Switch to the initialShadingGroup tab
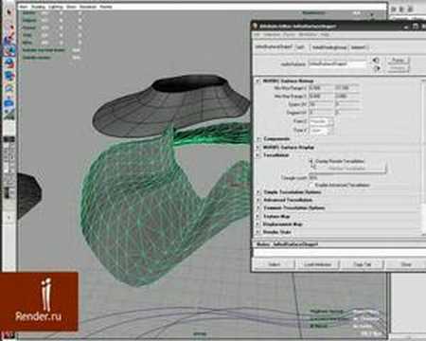Screen dimensions: 426x341 (329, 47)
